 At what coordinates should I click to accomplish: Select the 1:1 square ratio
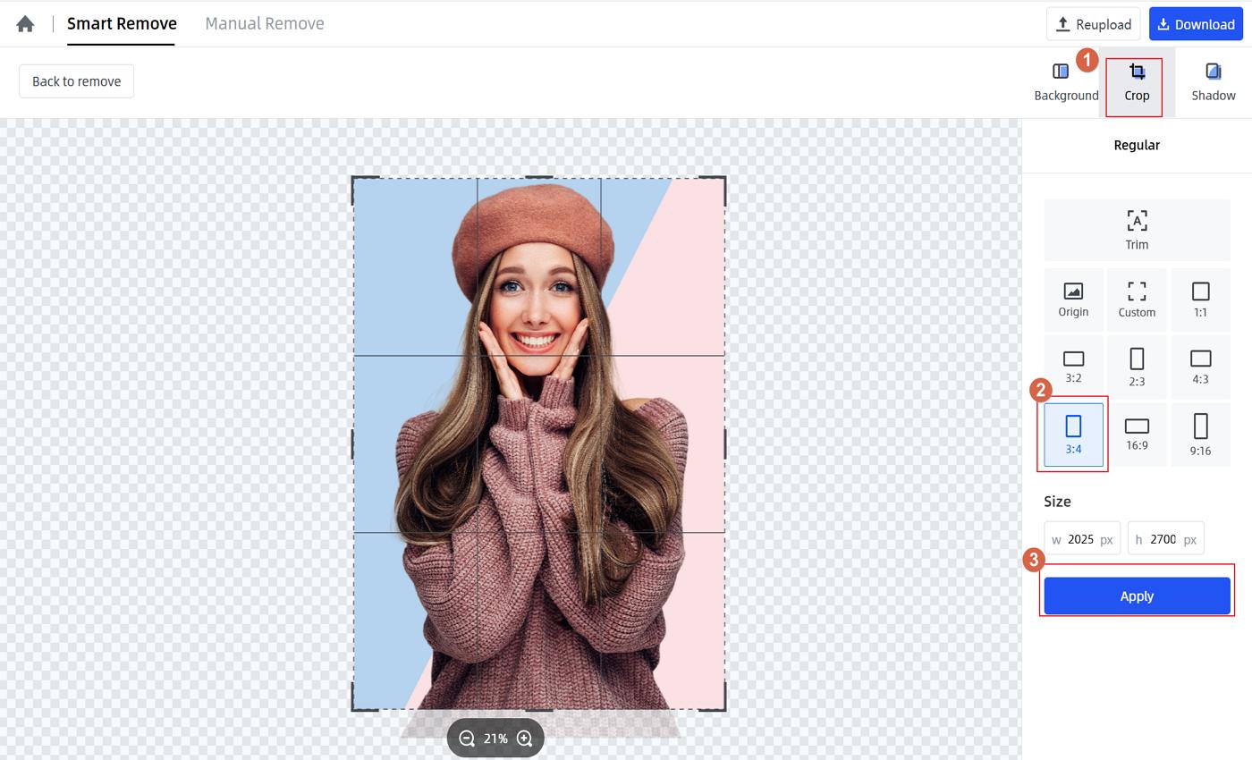click(x=1200, y=300)
